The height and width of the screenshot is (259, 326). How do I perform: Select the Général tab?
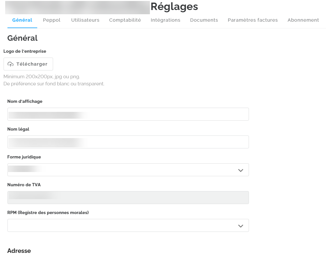[22, 20]
